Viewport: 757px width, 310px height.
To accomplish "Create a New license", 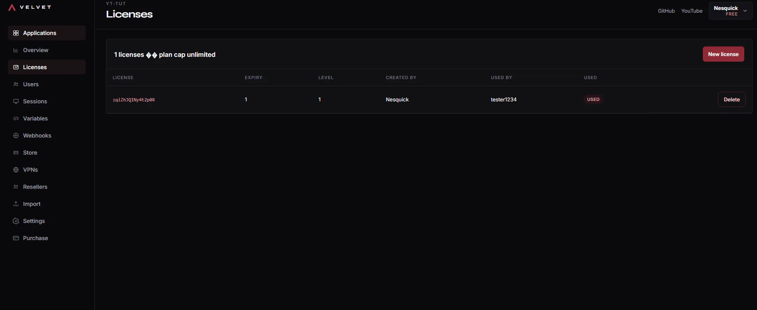I will click(x=723, y=54).
